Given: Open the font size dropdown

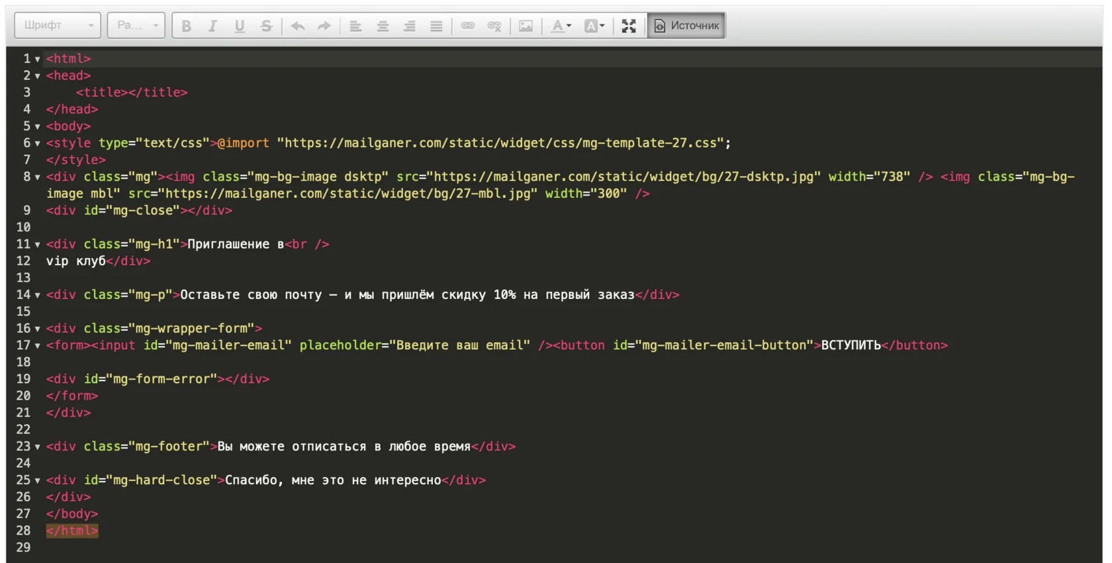Looking at the screenshot, I should pyautogui.click(x=136, y=25).
